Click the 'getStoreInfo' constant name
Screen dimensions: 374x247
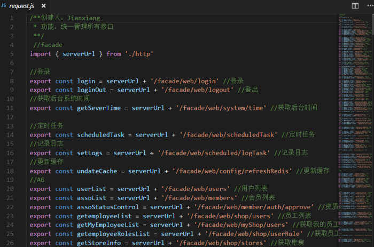point(99,243)
